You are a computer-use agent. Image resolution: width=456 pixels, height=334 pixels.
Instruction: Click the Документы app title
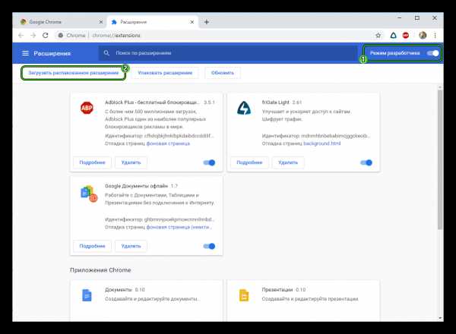pos(119,289)
